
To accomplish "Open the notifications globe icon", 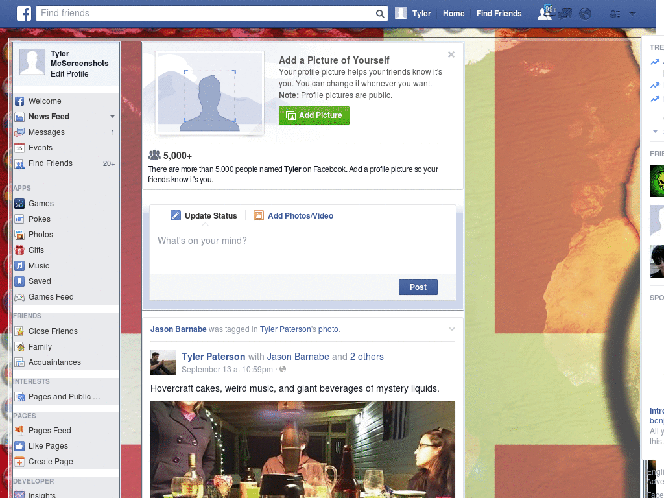I will pos(586,14).
